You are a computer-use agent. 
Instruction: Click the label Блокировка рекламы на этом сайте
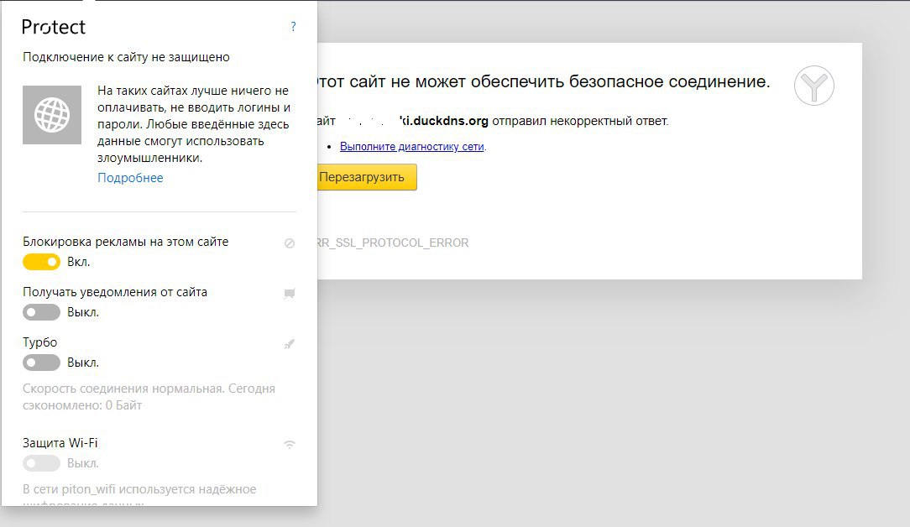point(125,242)
